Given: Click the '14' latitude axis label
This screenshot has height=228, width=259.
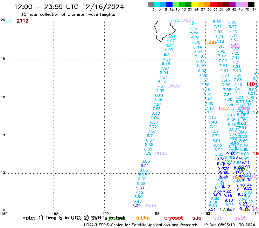Looking at the screenshot, I should [x=3, y=135].
